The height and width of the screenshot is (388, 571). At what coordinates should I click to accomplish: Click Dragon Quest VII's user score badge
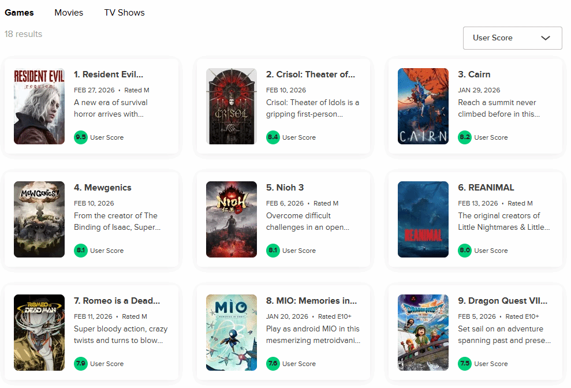pyautogui.click(x=465, y=364)
